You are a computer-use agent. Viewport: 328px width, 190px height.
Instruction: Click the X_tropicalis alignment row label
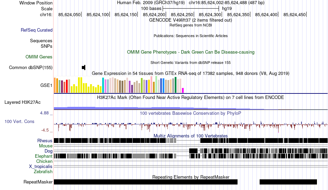pos(41,167)
